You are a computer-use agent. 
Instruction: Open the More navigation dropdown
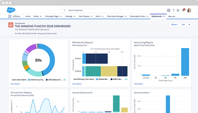tap(171, 16)
